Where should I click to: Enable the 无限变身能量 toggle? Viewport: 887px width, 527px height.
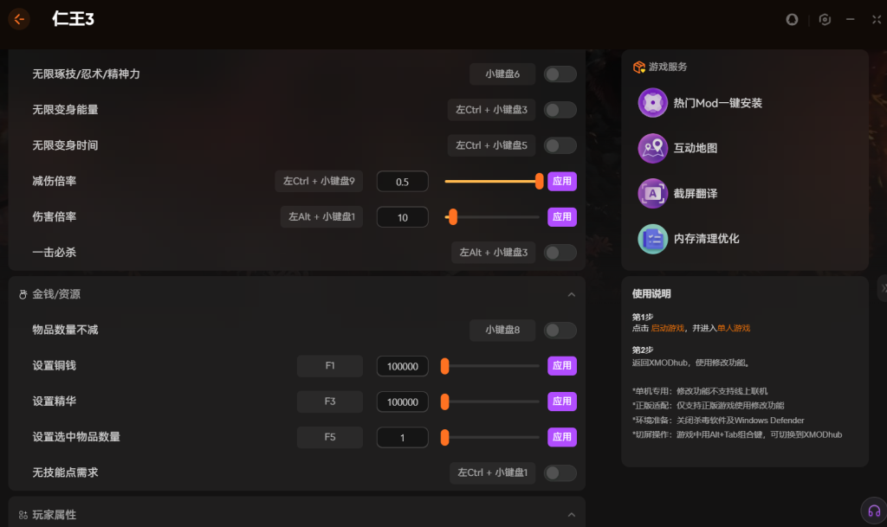pos(560,110)
